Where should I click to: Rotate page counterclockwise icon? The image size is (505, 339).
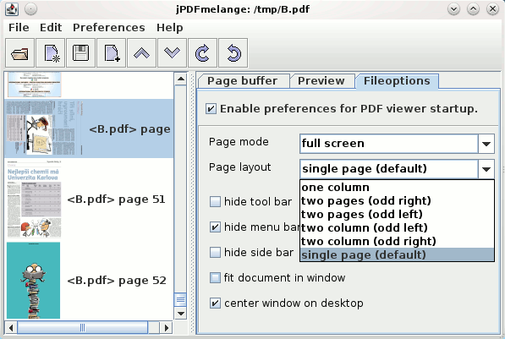233,53
